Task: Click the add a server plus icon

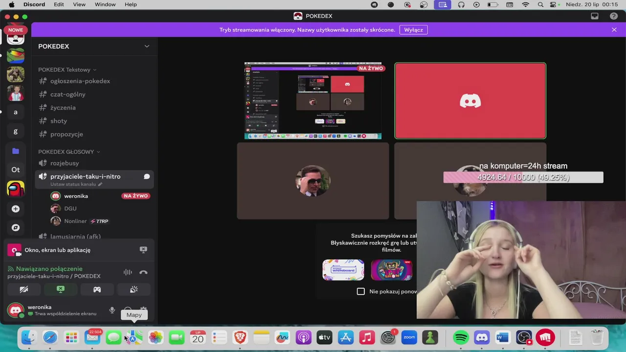Action: tap(16, 209)
